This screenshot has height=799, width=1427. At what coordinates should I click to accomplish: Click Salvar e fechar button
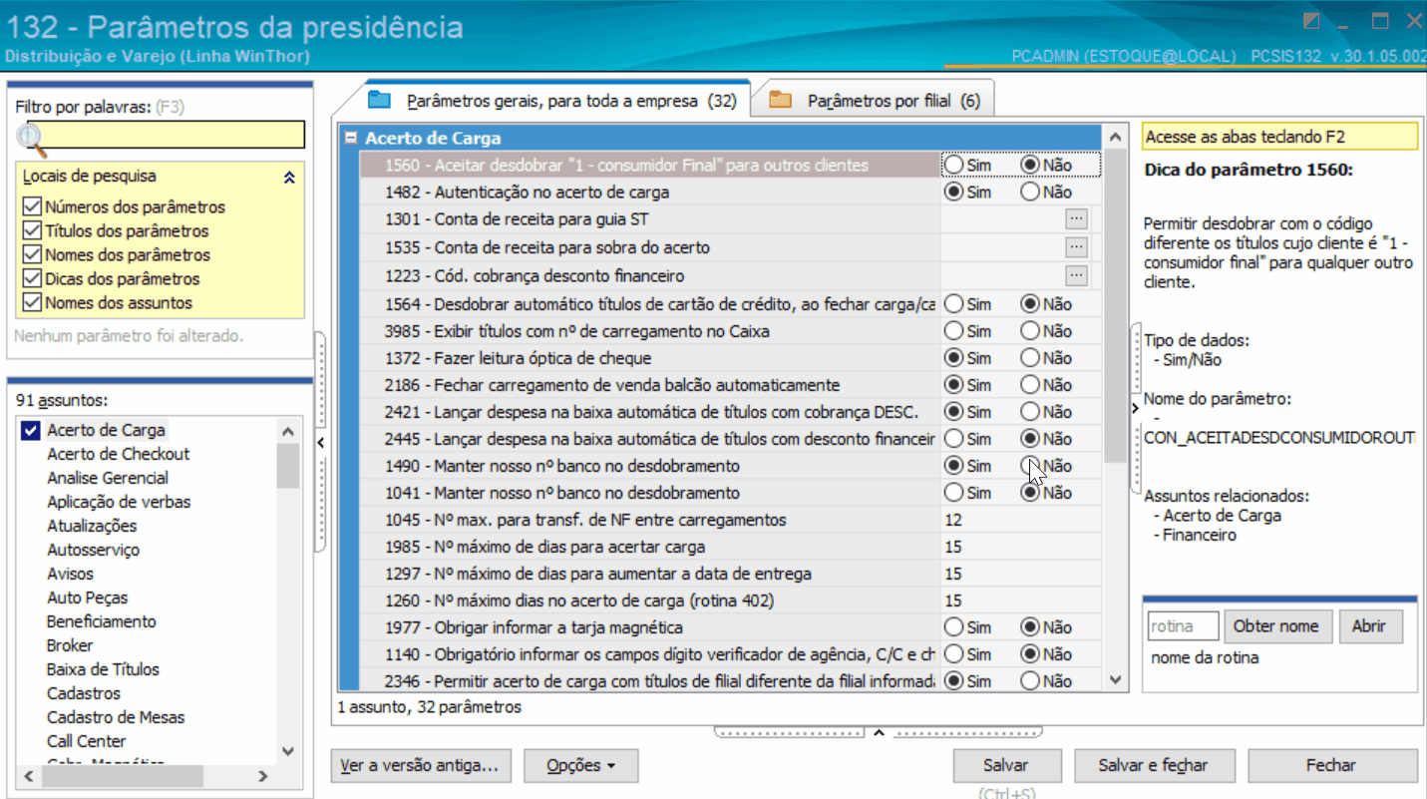click(x=1153, y=766)
